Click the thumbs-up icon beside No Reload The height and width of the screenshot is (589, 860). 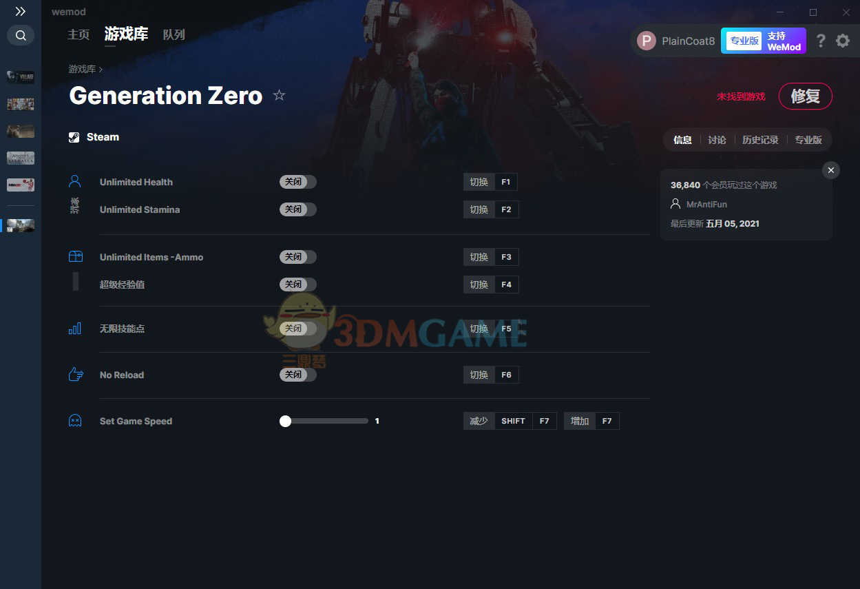[76, 375]
